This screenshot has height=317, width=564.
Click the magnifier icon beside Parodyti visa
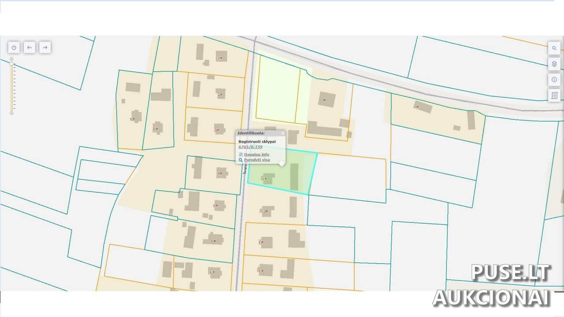point(241,160)
